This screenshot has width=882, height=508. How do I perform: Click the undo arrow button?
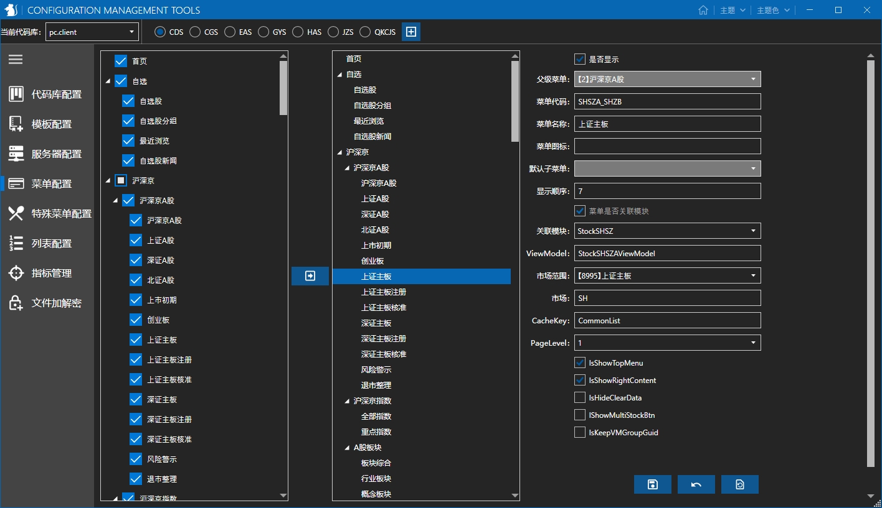point(696,484)
